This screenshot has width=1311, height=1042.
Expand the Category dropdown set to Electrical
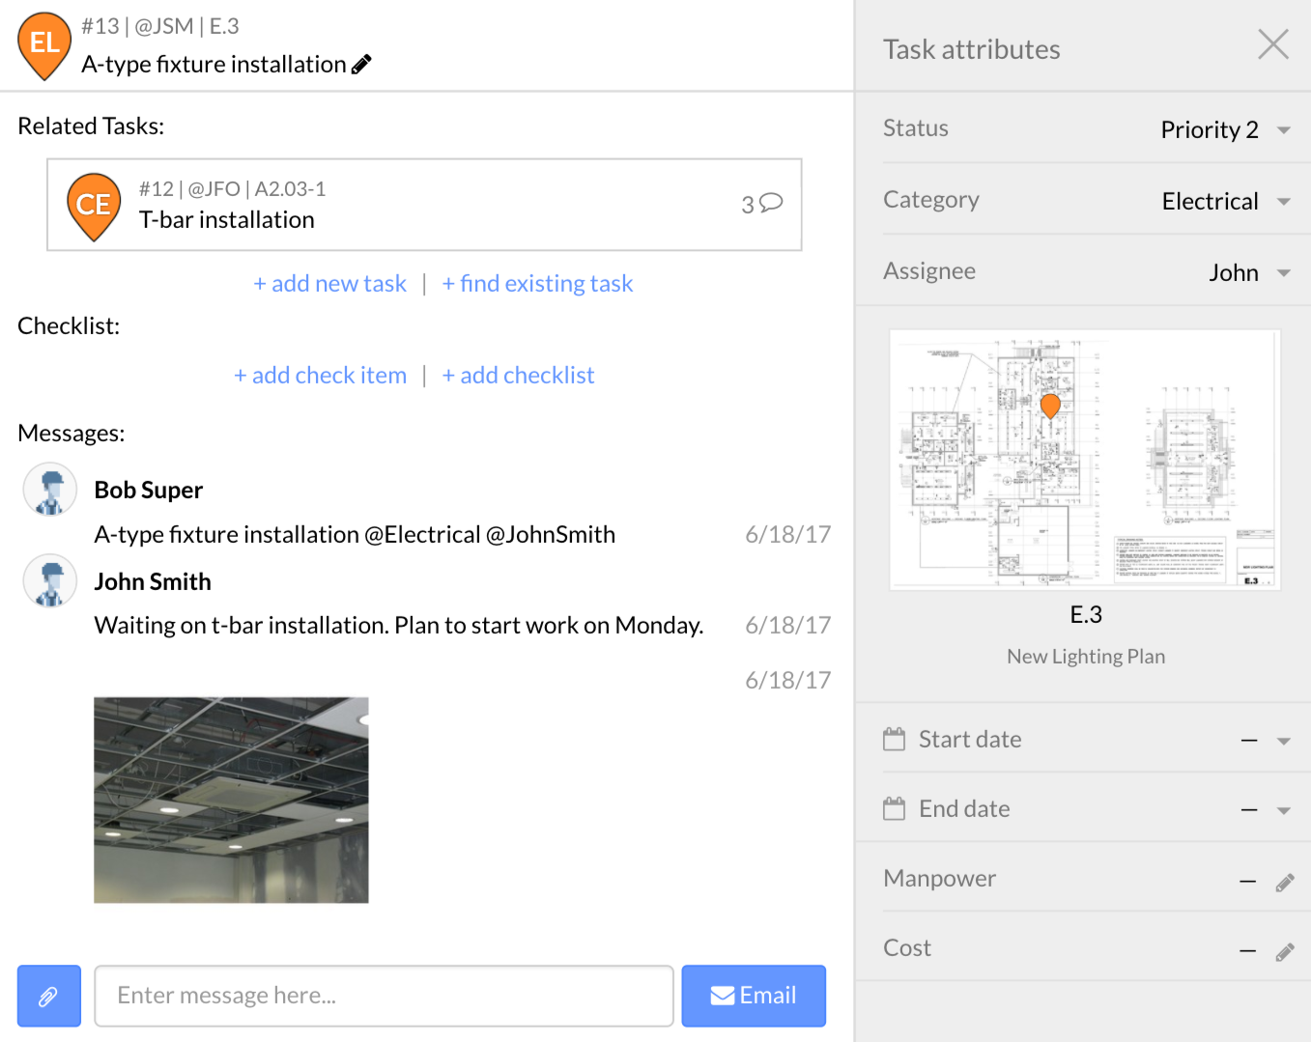[1283, 202]
